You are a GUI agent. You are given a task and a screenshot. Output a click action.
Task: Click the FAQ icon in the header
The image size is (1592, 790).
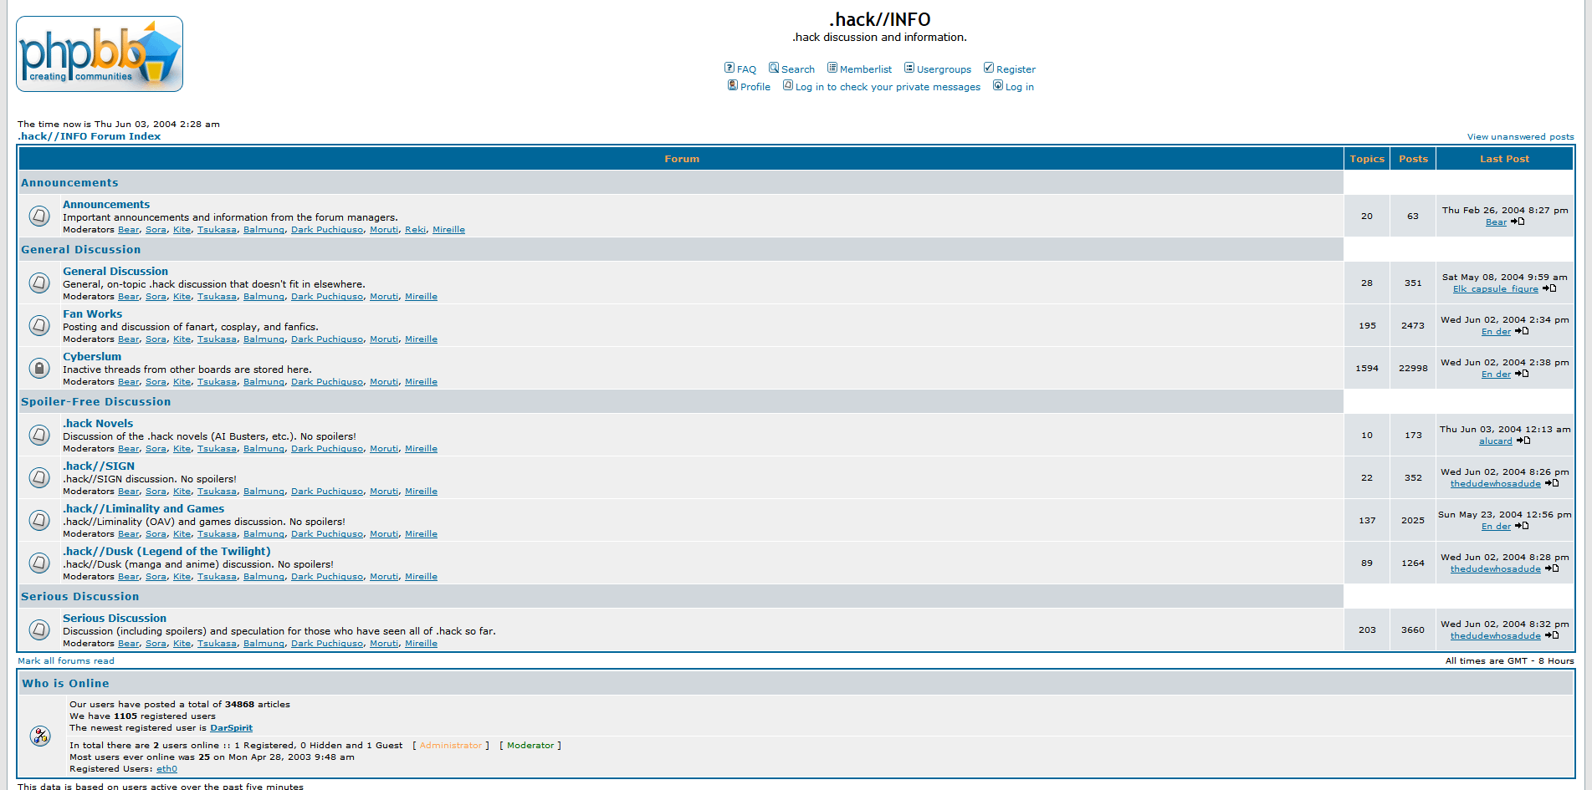[729, 68]
